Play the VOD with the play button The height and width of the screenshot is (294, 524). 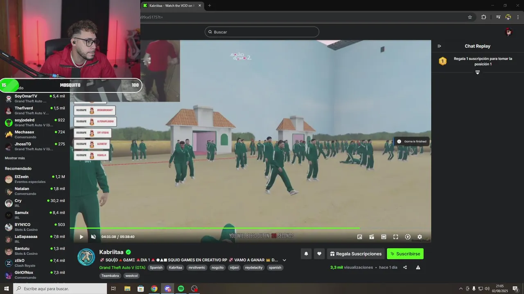(x=81, y=237)
